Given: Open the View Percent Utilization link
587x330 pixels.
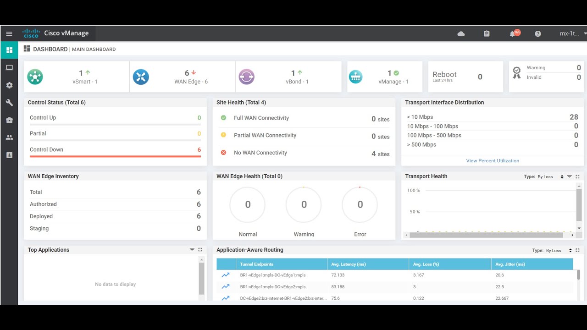Looking at the screenshot, I should point(493,161).
